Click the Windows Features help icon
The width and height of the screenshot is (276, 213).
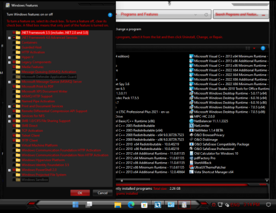click(x=110, y=15)
